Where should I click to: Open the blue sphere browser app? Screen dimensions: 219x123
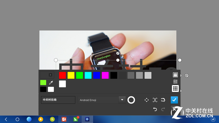click(29, 119)
